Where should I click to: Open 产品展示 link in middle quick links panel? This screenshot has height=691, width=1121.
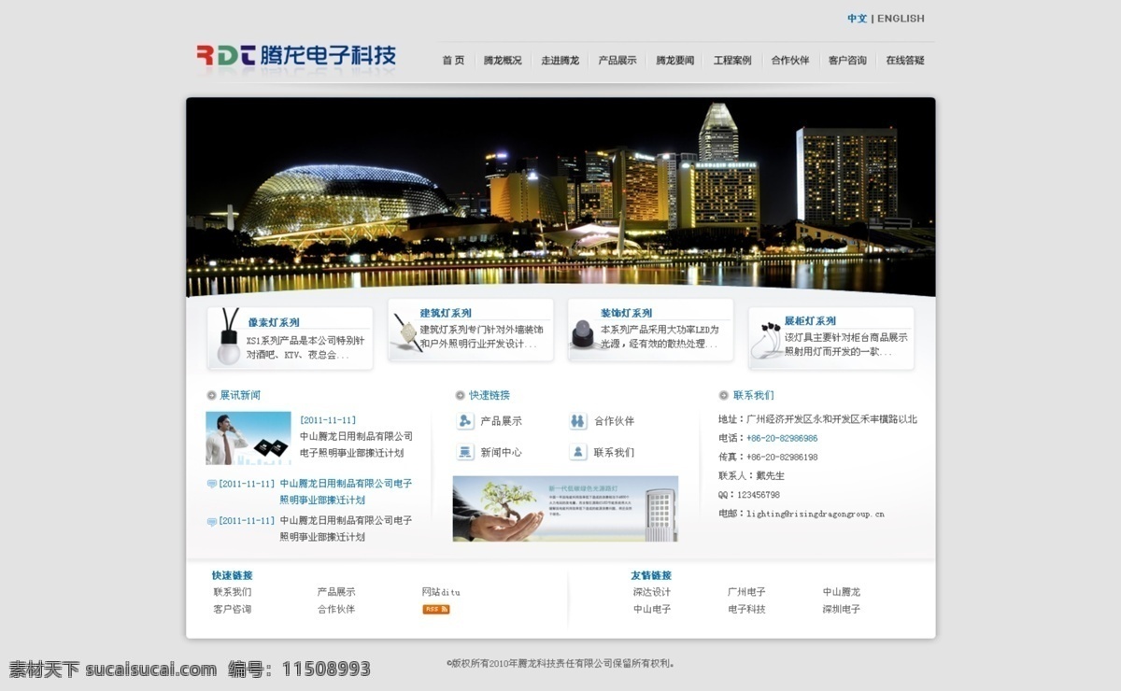coord(501,421)
